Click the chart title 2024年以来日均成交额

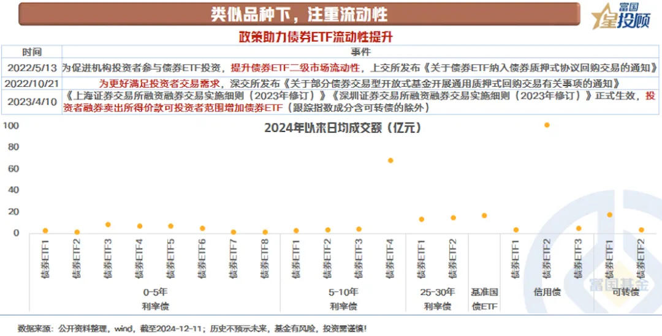coord(343,127)
